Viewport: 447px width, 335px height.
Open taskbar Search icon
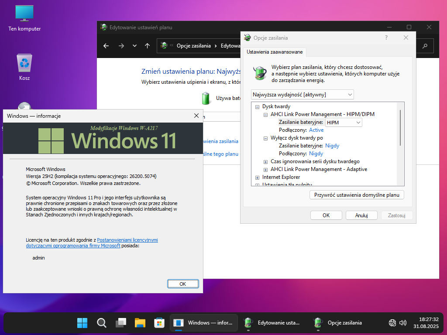[101, 323]
